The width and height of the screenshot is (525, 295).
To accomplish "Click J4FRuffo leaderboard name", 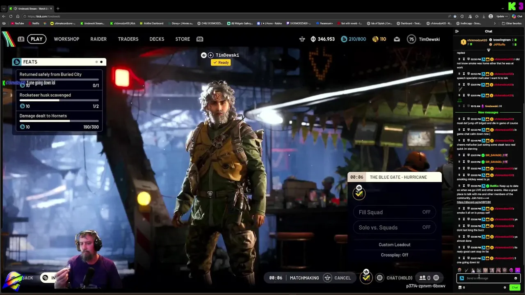I will [499, 44].
